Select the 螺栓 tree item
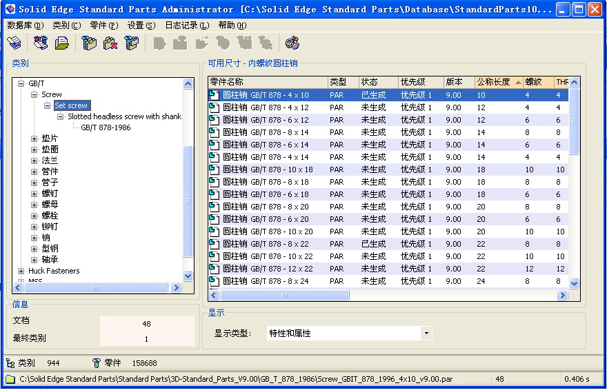The image size is (607, 390). click(50, 216)
